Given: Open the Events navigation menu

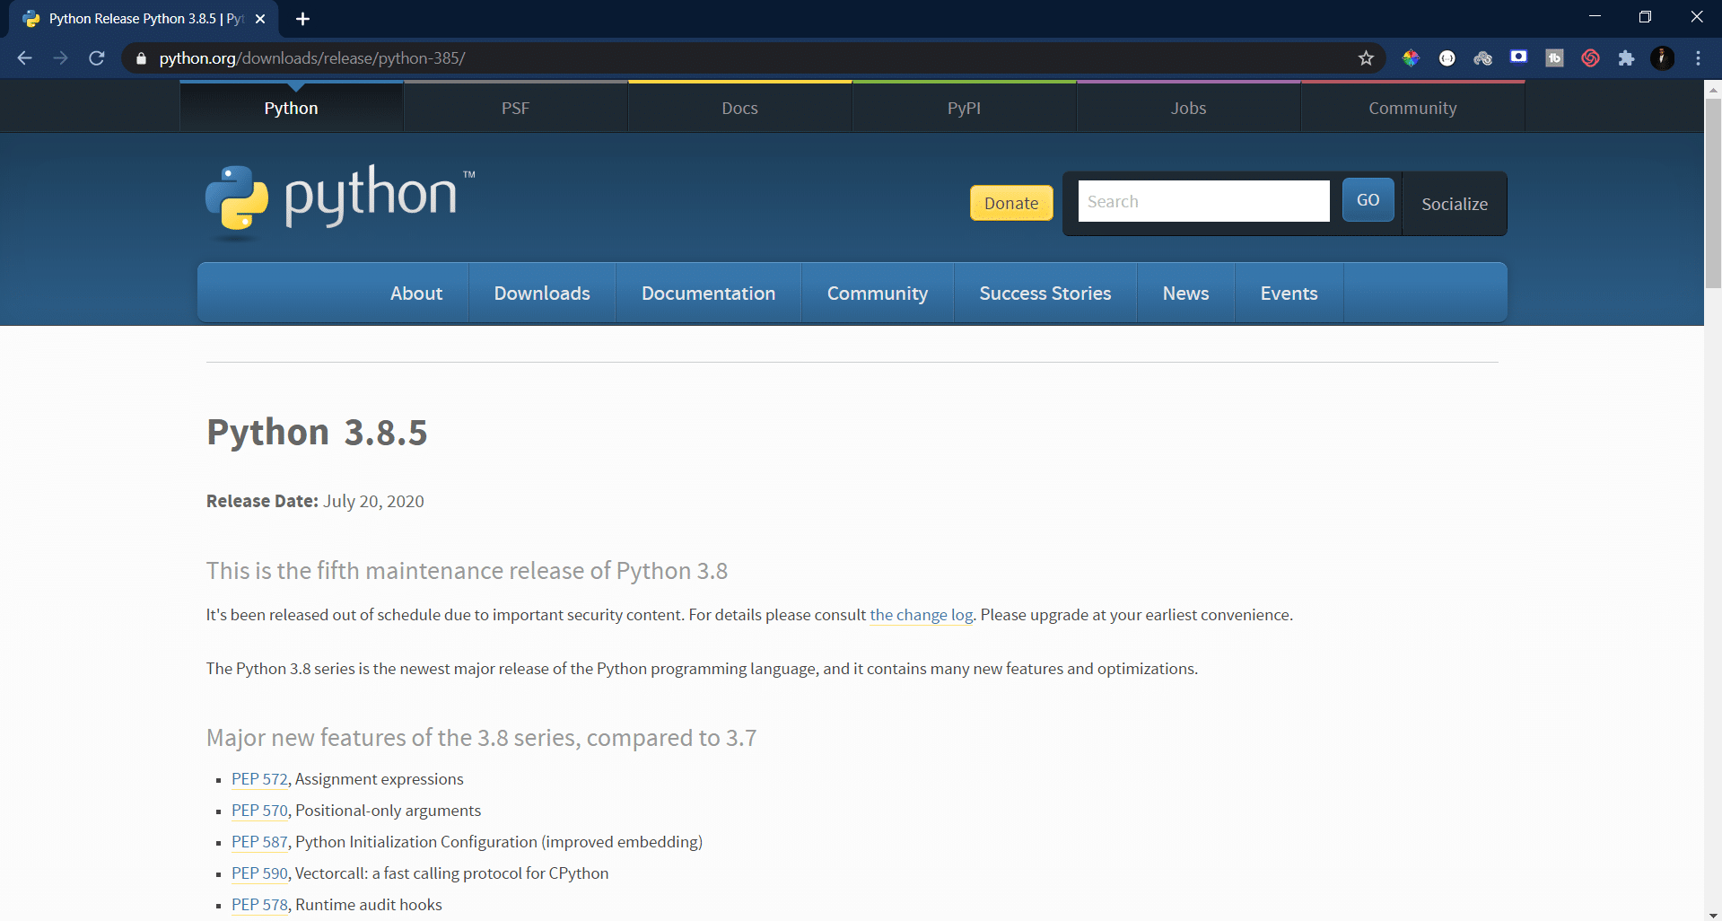Looking at the screenshot, I should (1289, 294).
